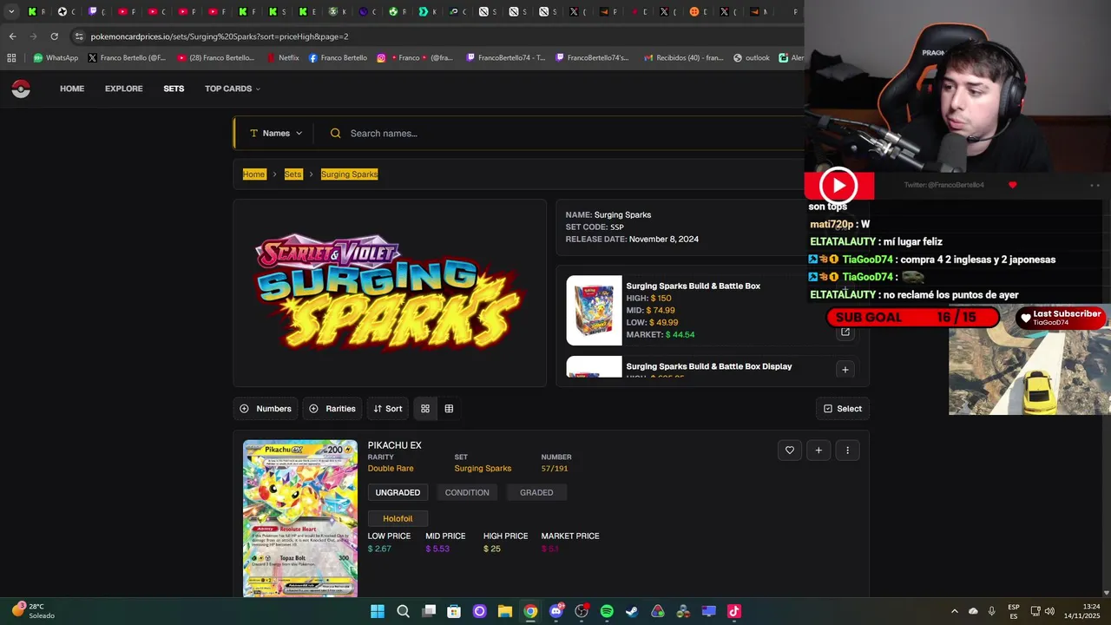Open the Surging Sparks set link on Pikachu EX
Image resolution: width=1111 pixels, height=625 pixels.
[483, 469]
